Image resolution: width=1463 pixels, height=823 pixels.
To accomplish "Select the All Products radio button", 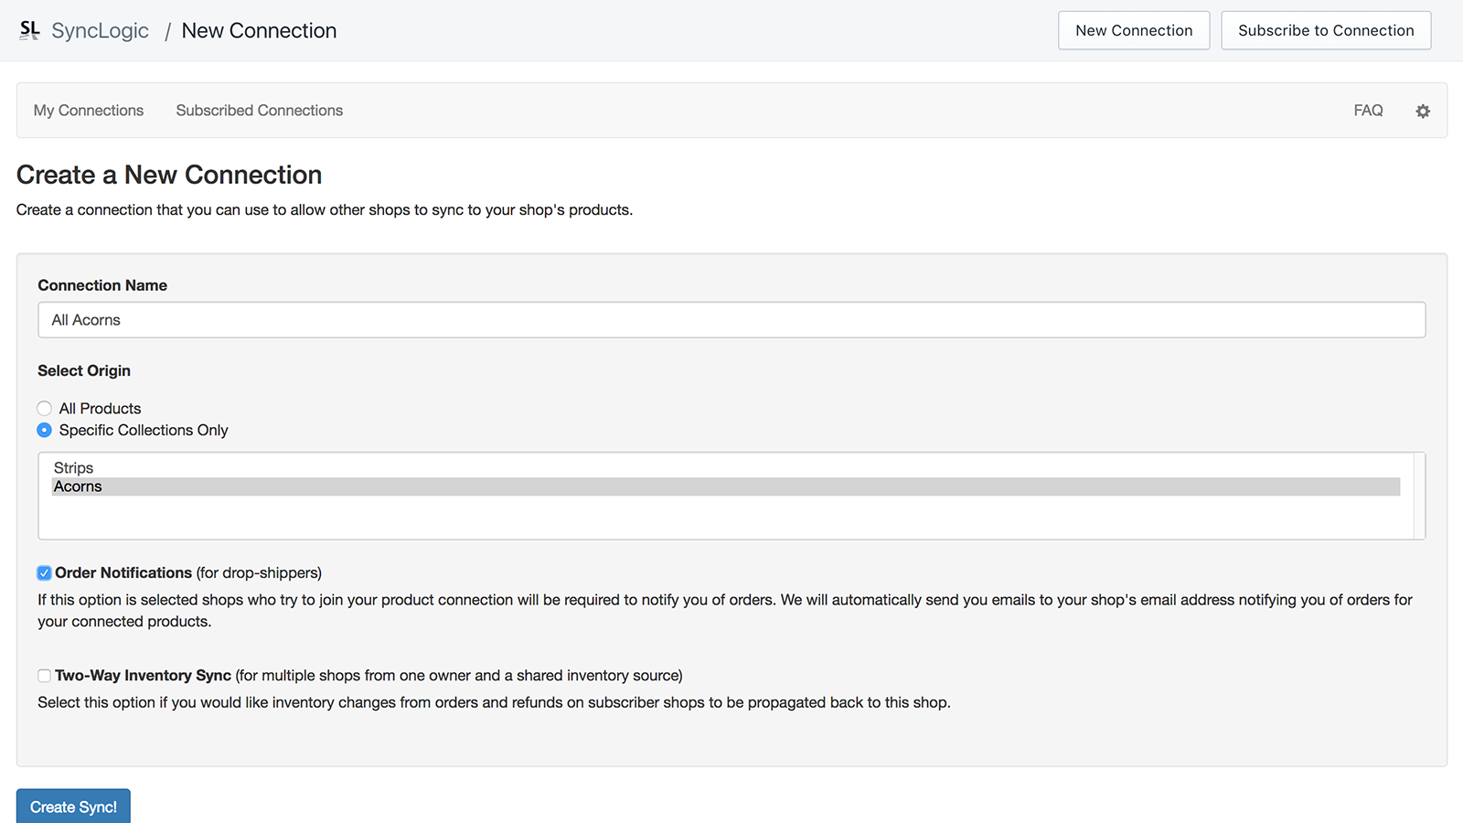I will [x=44, y=409].
